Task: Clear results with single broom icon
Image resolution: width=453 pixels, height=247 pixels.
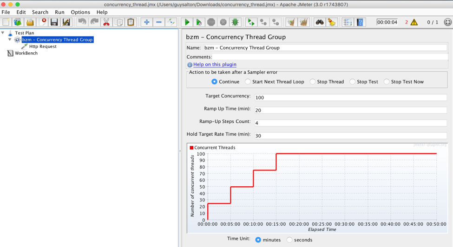Action: (x=291, y=22)
